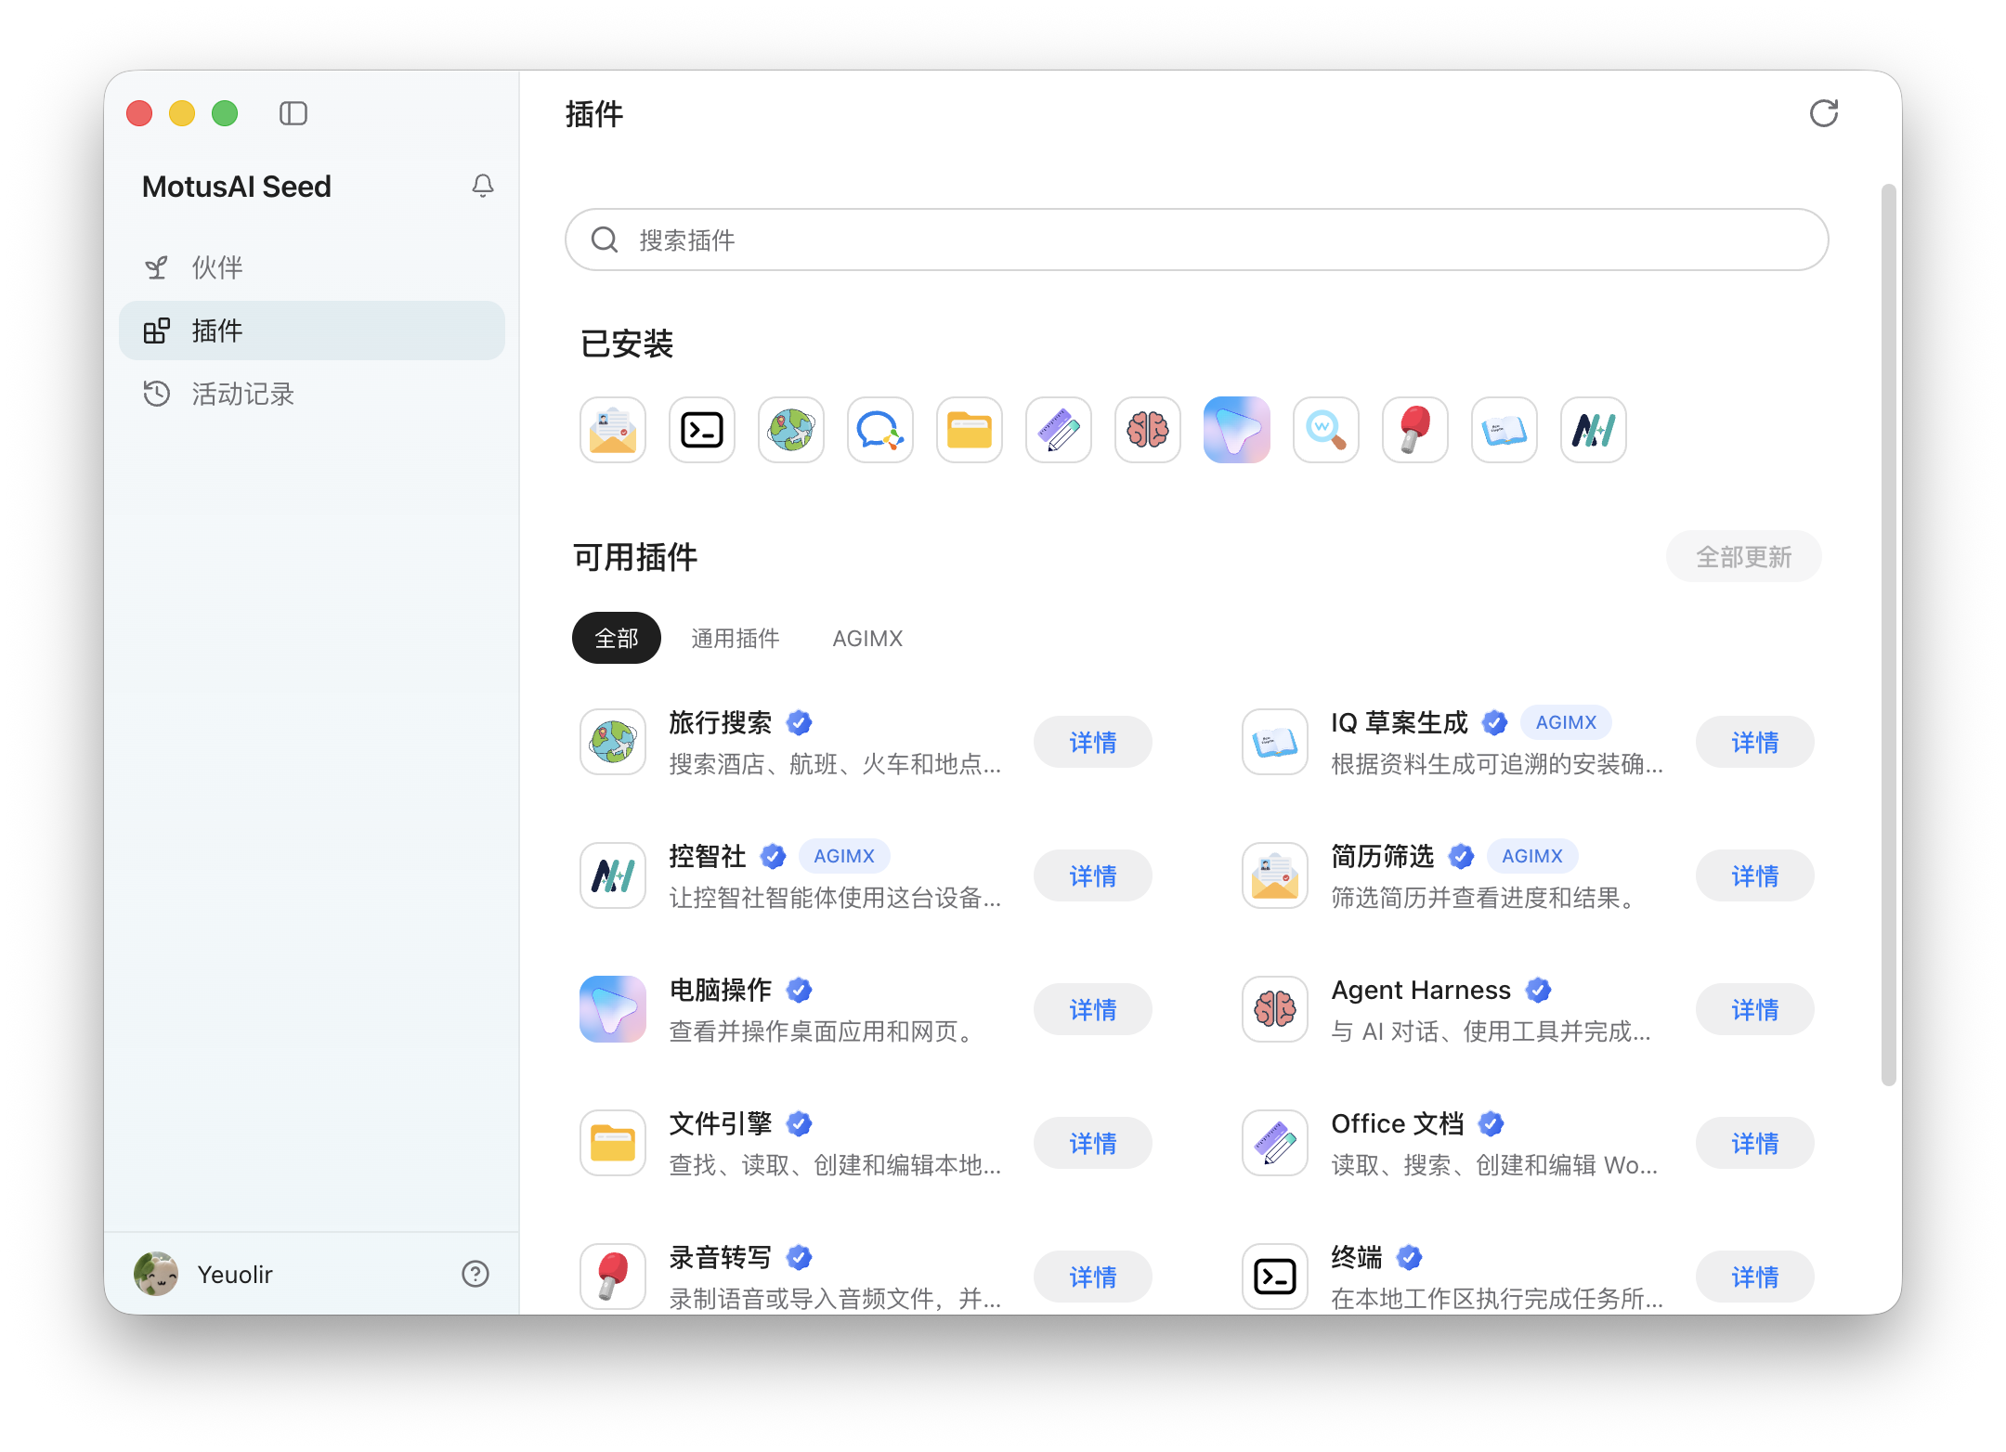Open 详情 for Agent Harness

[1755, 1009]
